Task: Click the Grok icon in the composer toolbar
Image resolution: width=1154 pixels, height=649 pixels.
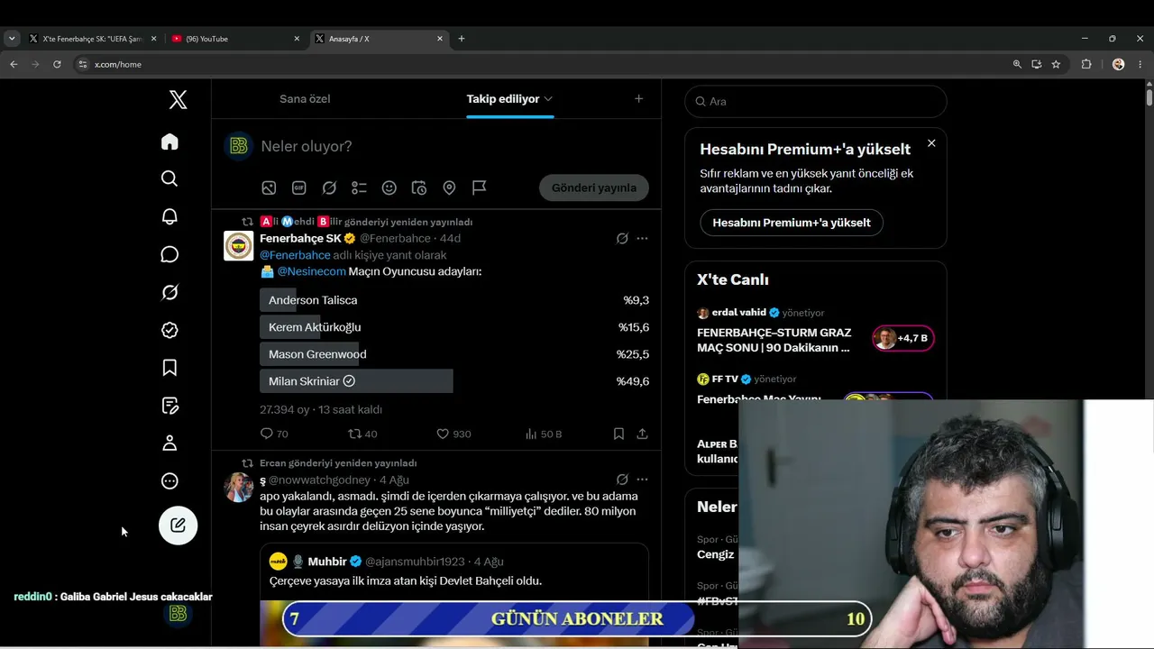Action: point(329,187)
